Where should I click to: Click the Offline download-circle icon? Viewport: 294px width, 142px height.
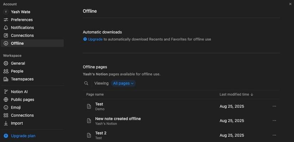tap(6, 44)
